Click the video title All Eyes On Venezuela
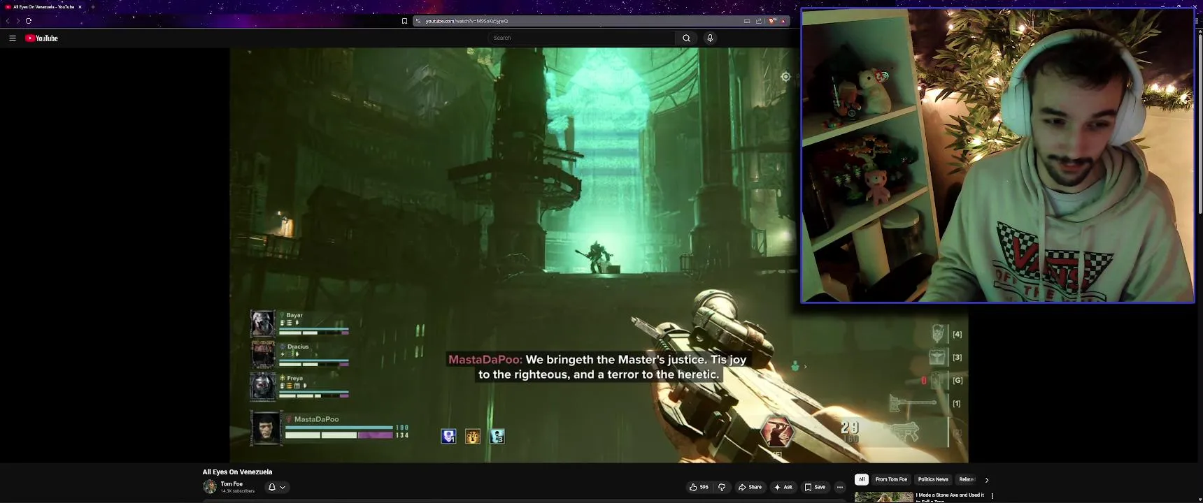Screen dimensions: 1203x503 click(x=237, y=472)
